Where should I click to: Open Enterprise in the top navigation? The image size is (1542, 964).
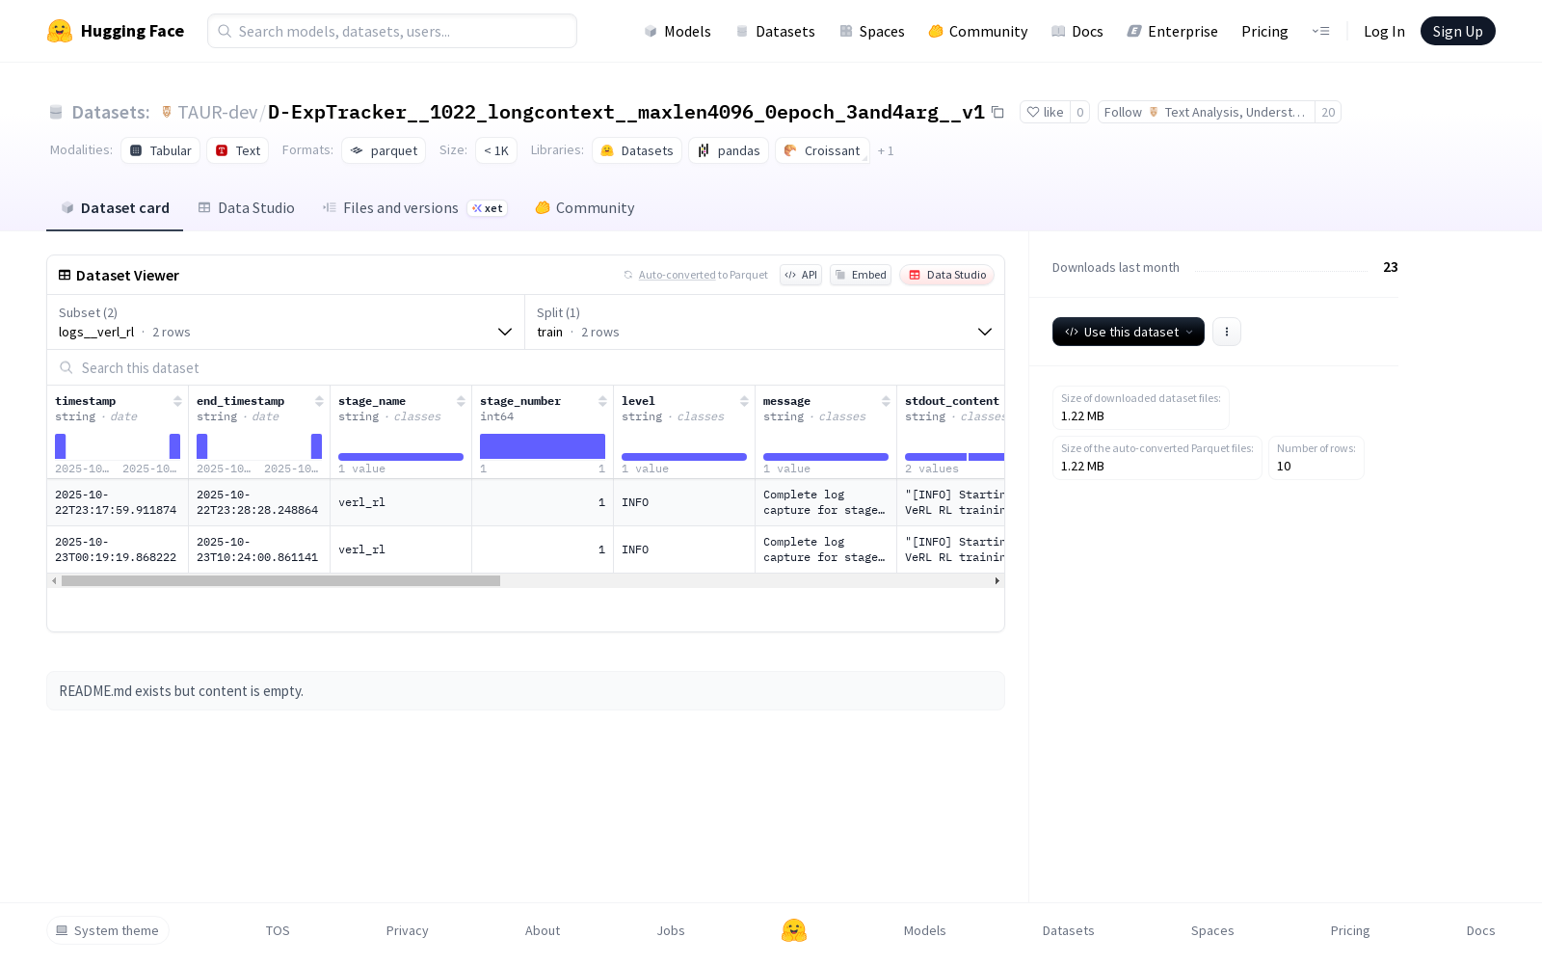click(x=1173, y=31)
